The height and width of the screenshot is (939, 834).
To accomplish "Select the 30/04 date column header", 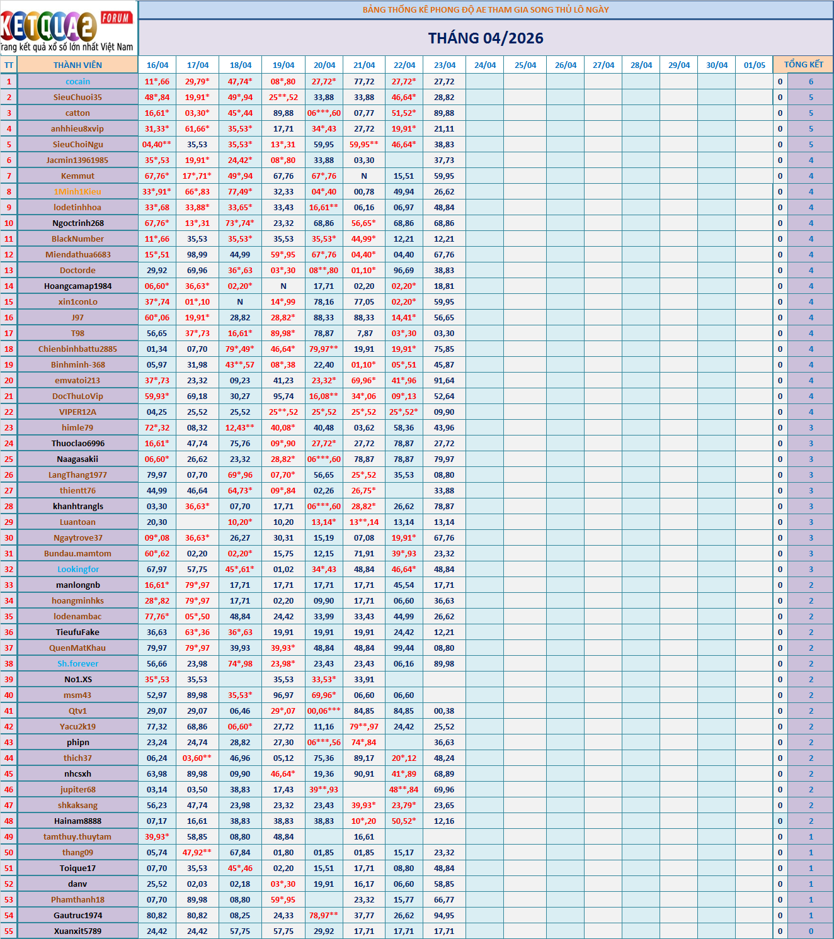I will click(717, 65).
